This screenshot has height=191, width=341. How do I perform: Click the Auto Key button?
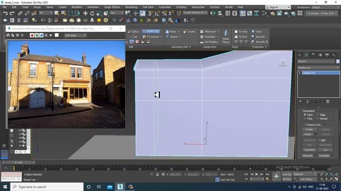click(x=287, y=175)
